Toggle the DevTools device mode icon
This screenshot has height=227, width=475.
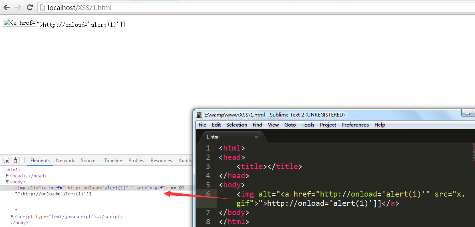[x=17, y=161]
